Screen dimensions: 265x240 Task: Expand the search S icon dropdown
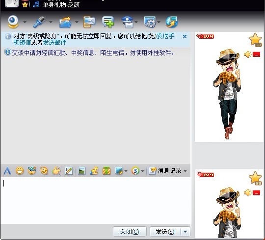click(142, 171)
